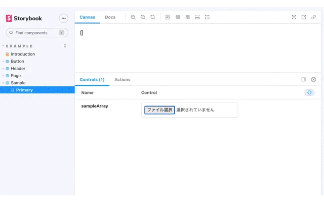Toggle the measure tool
This screenshot has width=324, height=202.
pyautogui.click(x=197, y=17)
